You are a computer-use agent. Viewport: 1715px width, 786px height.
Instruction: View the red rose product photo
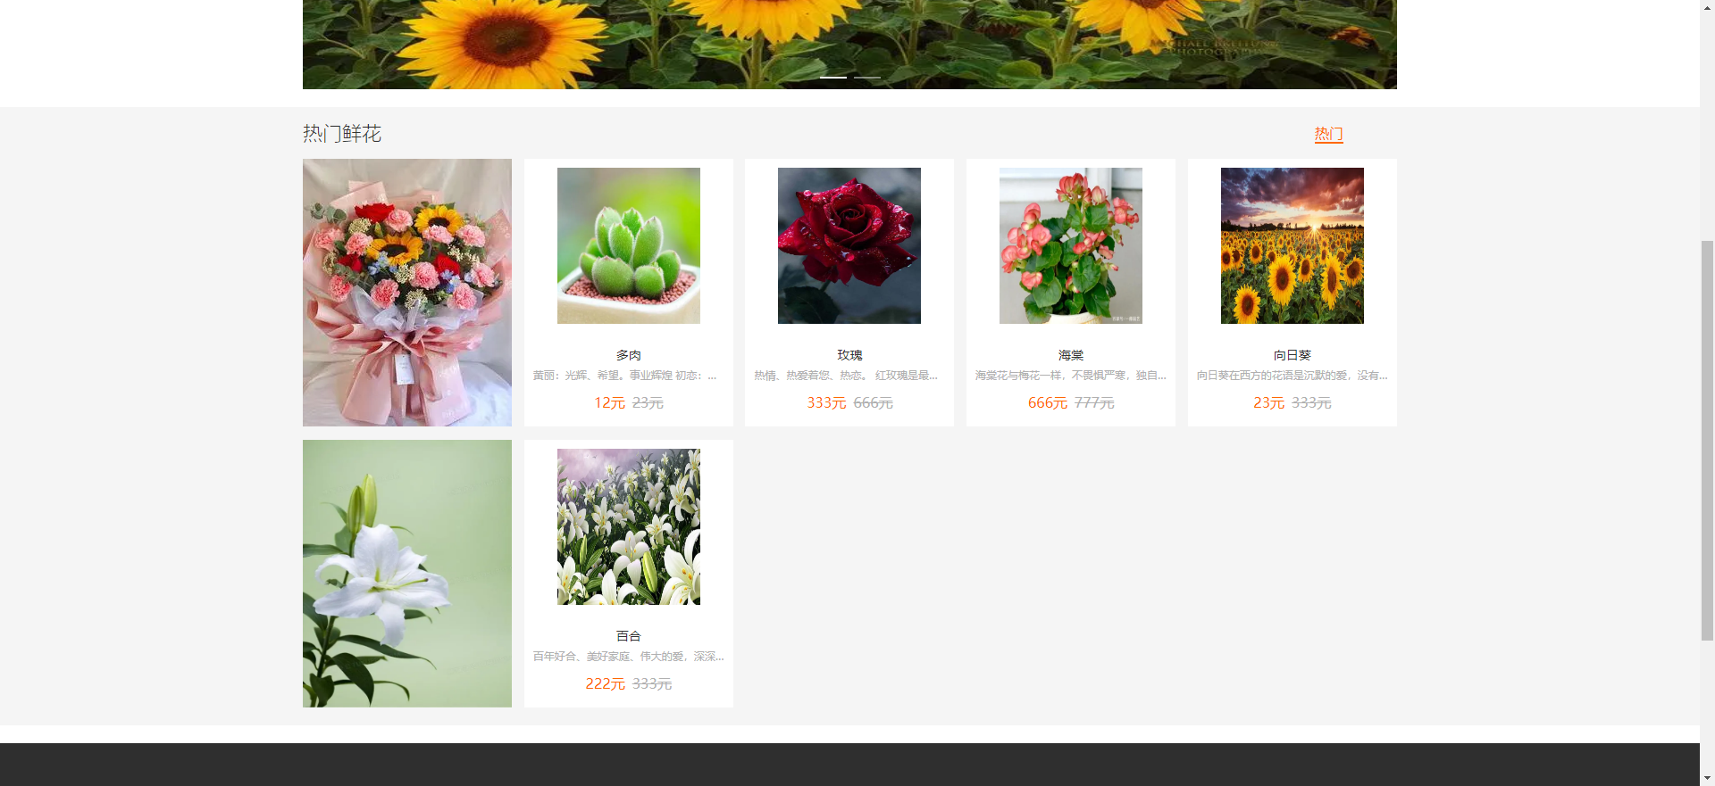pos(849,245)
